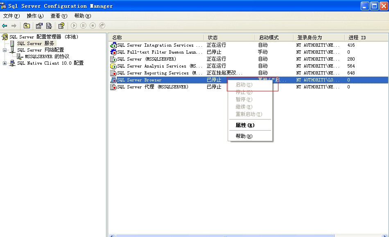This screenshot has height=237, width=389.
Task: Click the Up one level folder icon
Action: point(27,25)
